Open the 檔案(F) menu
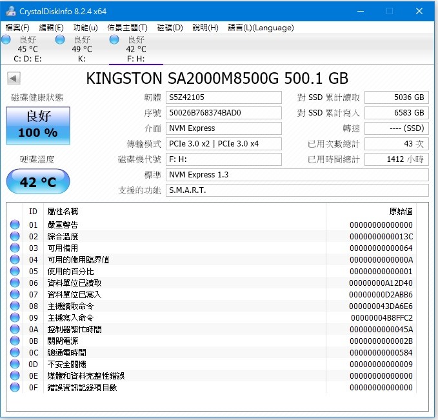This screenshot has width=438, height=420. coord(17,28)
